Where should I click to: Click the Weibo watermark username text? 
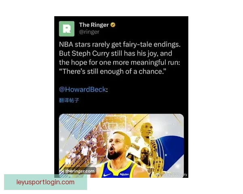pos(174,175)
